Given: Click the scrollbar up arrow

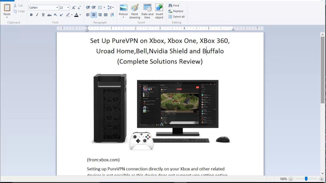Looking at the screenshot, I should point(322,34).
